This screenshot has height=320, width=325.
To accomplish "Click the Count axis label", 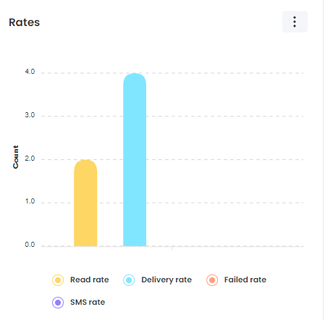I will click(16, 157).
